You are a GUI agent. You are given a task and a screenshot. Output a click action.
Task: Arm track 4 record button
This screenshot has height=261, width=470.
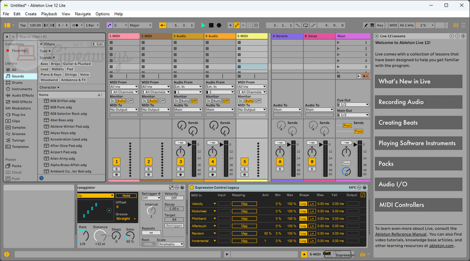pos(212,175)
